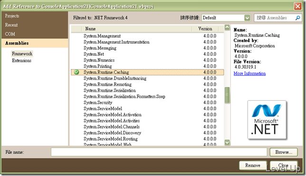Select System.ServiceModel.Routing row
This screenshot has height=176, width=306.
pyautogui.click(x=147, y=139)
